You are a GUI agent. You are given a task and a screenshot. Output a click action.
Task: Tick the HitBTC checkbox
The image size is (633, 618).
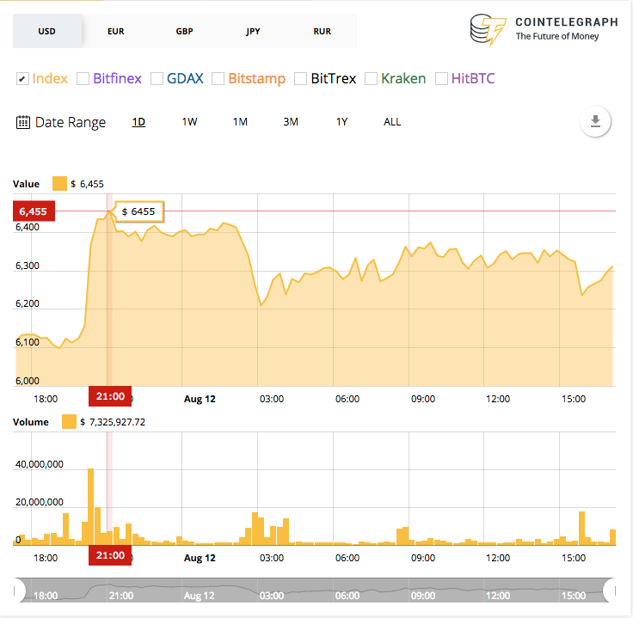click(441, 79)
